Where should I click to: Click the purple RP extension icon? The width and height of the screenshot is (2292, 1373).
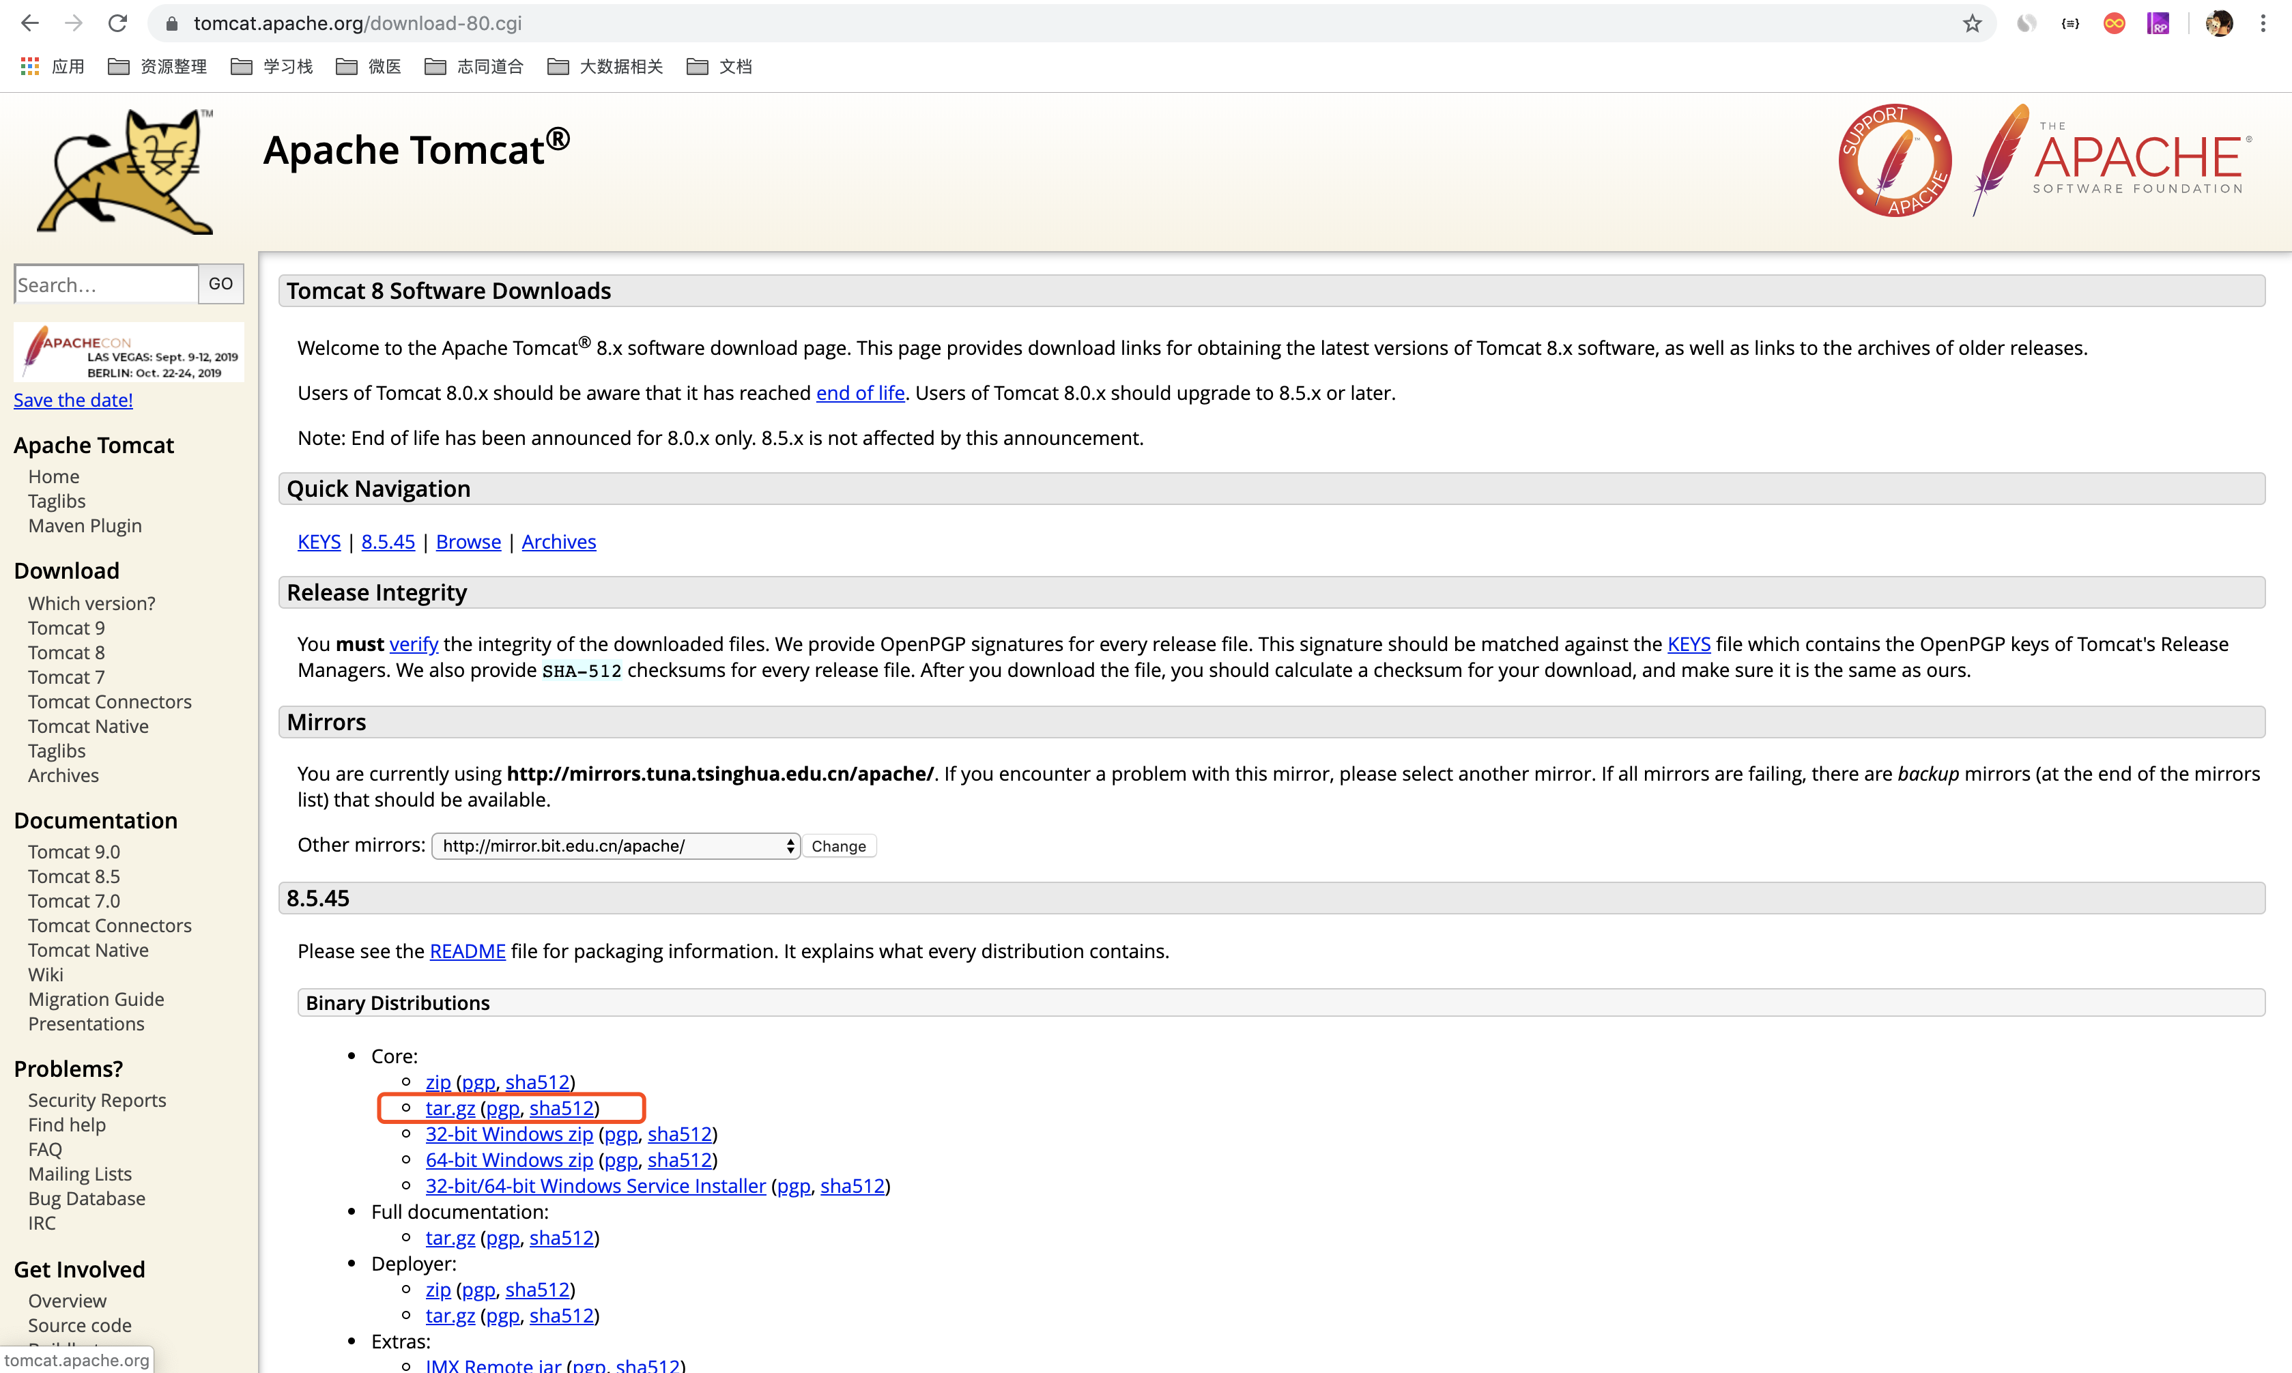click(2158, 23)
